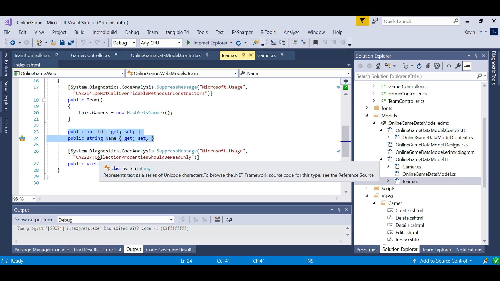Start debugging with Internet Explorer
Screen dimensions: 500x281
coord(188,43)
